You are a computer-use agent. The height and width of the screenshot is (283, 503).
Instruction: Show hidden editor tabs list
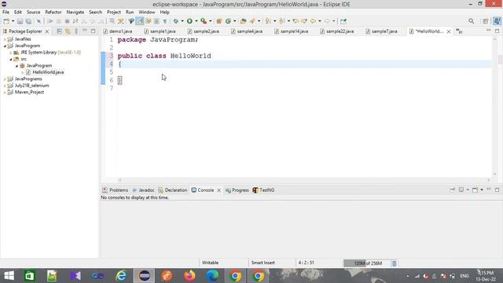pyautogui.click(x=459, y=31)
